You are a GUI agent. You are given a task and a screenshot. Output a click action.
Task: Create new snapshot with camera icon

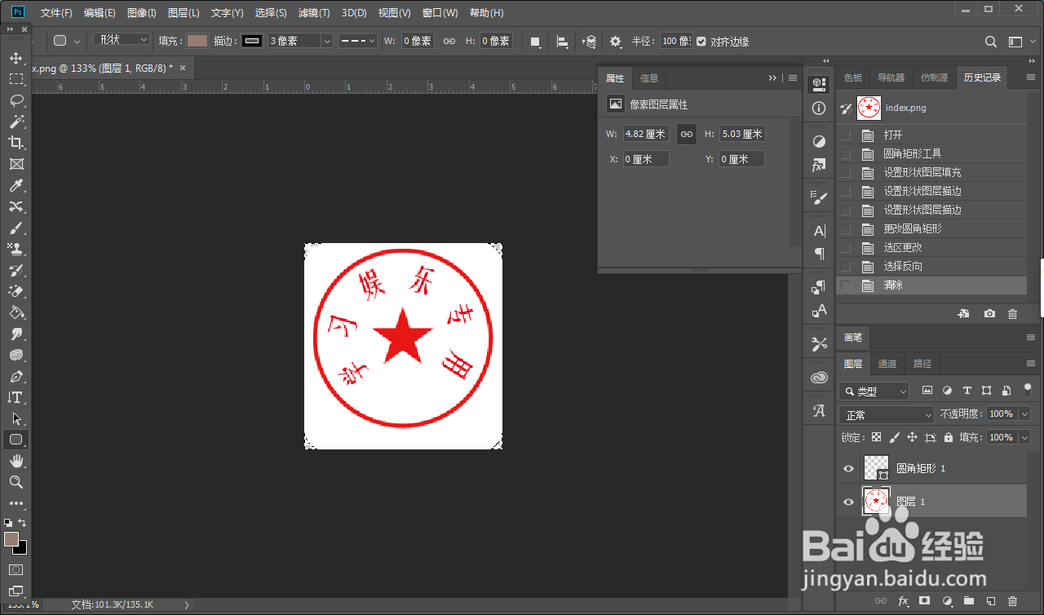coord(989,313)
